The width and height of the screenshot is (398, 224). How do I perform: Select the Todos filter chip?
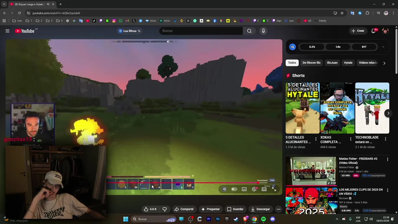[x=292, y=63]
